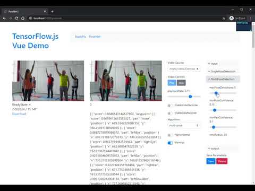Click the grey Stop button
The width and height of the screenshot is (255, 191).
[181, 83]
